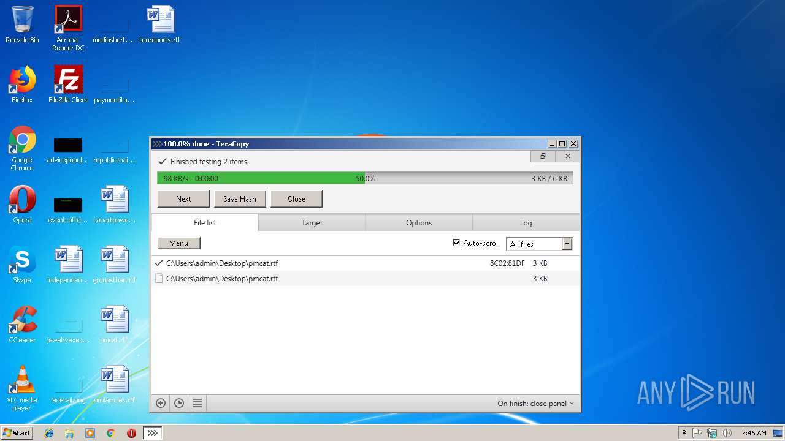Select the independen... desktop document
This screenshot has height=441, width=785.
[x=68, y=265]
